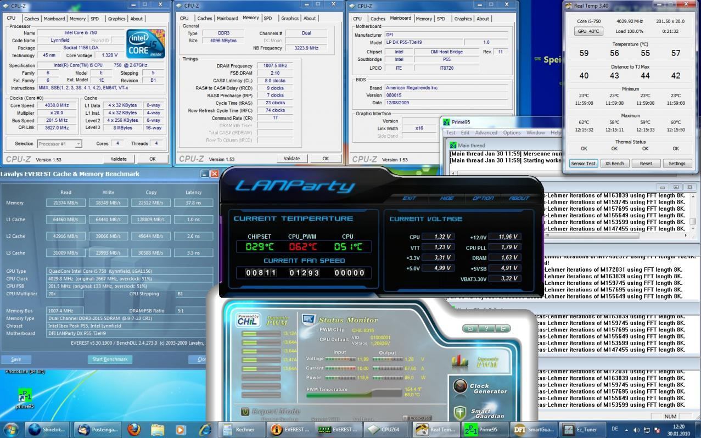Switch to Real Temp taskbar item
701x438 pixels.
[x=435, y=429]
